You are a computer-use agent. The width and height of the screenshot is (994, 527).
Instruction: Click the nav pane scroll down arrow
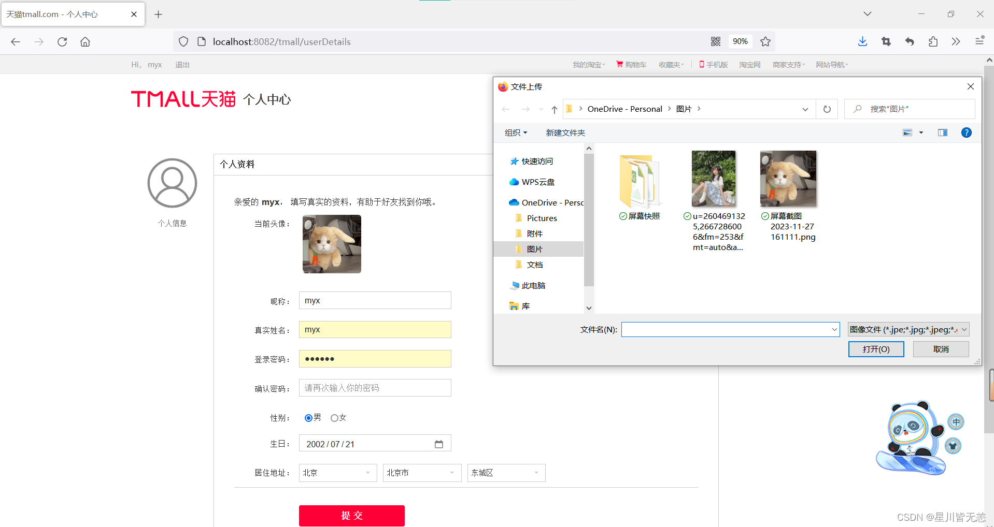[x=589, y=308]
